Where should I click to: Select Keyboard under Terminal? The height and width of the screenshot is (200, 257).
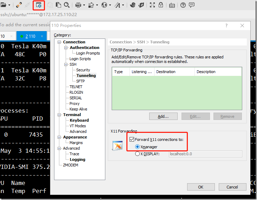79,120
